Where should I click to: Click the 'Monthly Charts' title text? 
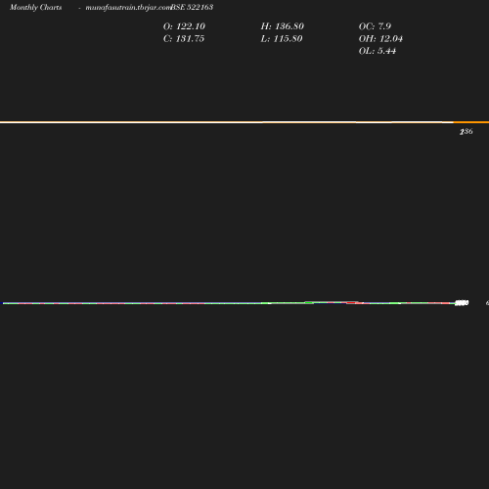coord(36,8)
